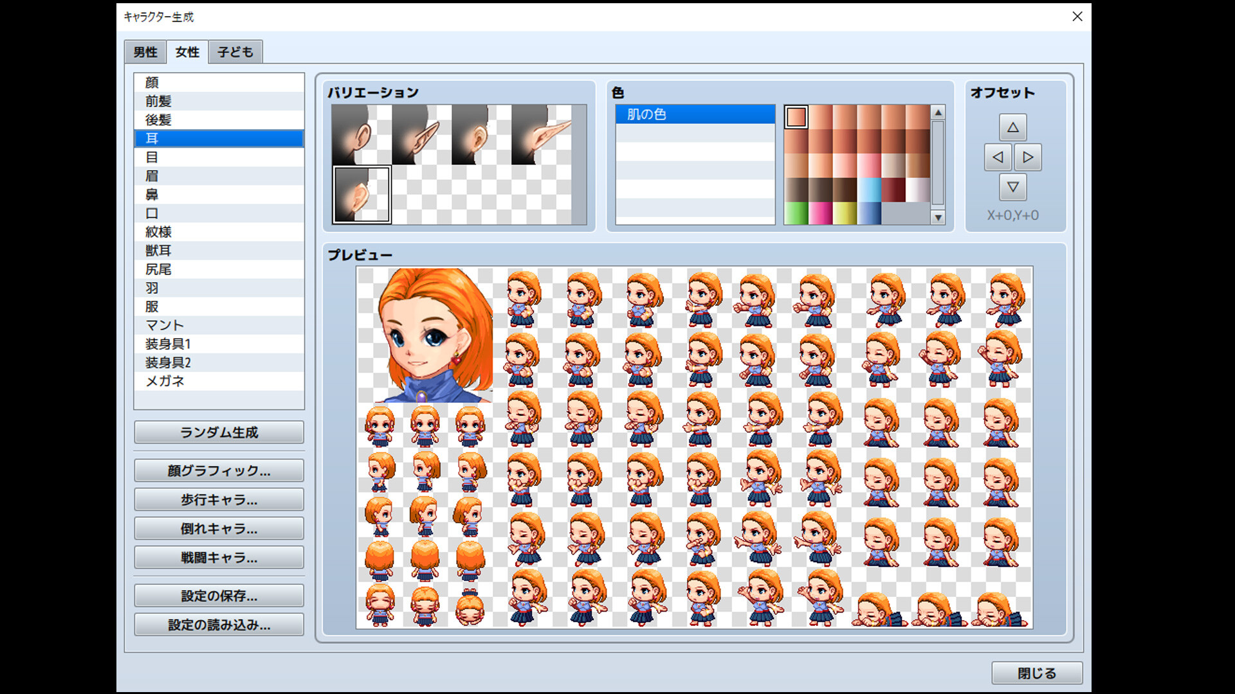Select the メガネ category in the parts list
The image size is (1235, 694).
pos(219,381)
